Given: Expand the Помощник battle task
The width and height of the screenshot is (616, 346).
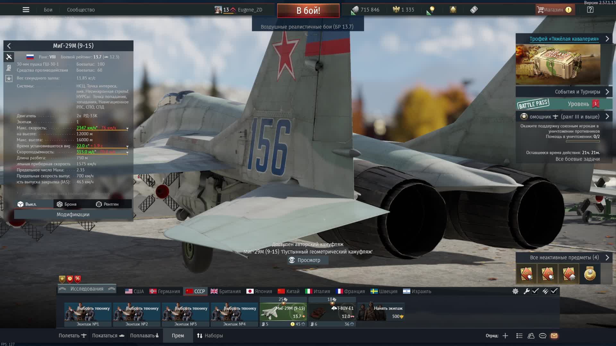Looking at the screenshot, I should pyautogui.click(x=564, y=117).
